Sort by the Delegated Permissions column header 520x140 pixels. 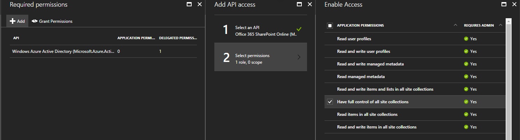coord(178,38)
